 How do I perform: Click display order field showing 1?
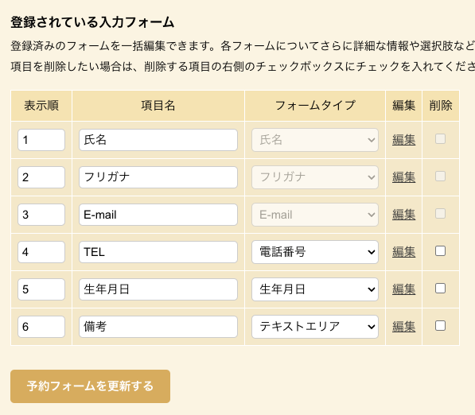click(x=41, y=140)
